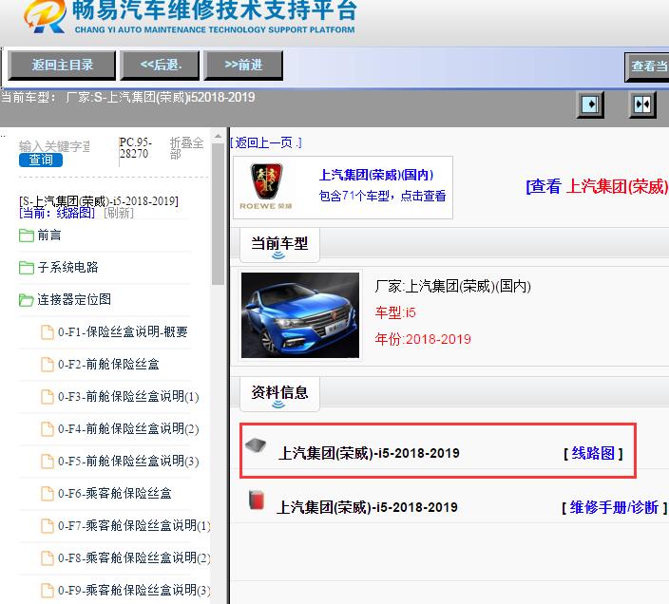Click the 刷新 refresh link

coord(119,213)
